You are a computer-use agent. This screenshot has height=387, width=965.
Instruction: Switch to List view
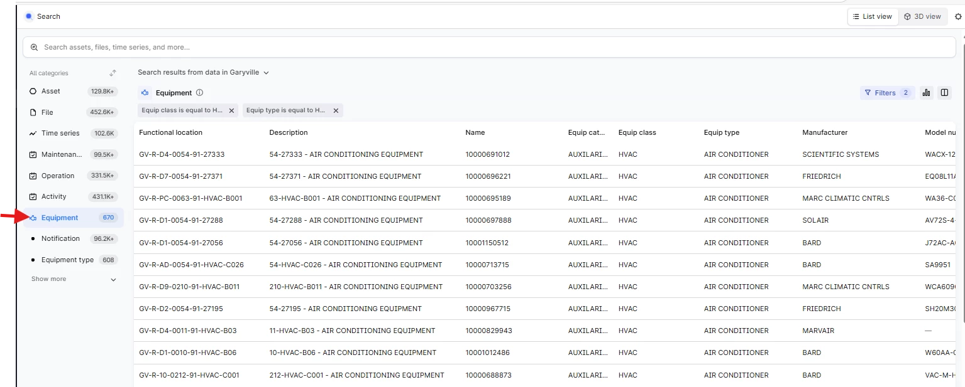[872, 17]
